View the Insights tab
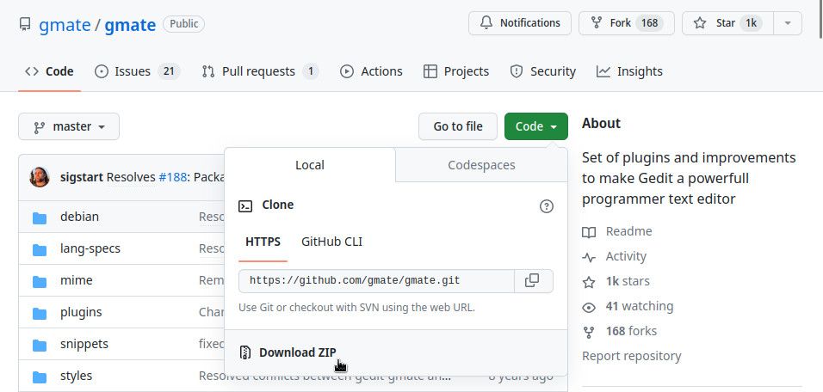The width and height of the screenshot is (823, 392). click(x=629, y=71)
